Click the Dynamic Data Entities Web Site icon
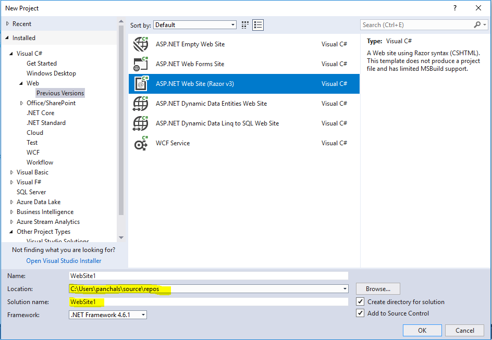This screenshot has width=492, height=340. click(141, 104)
